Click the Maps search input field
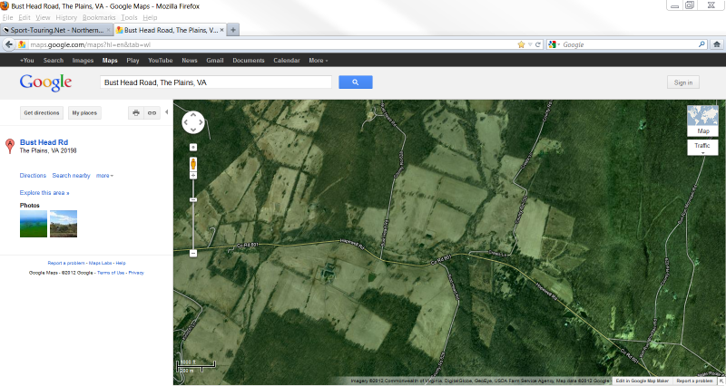Image resolution: width=726 pixels, height=386 pixels. tap(216, 82)
